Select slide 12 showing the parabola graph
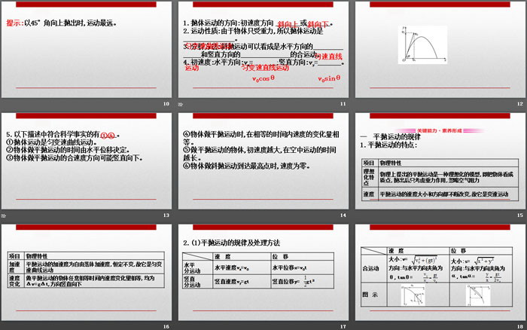This screenshot has width=527, height=330. tap(440, 50)
